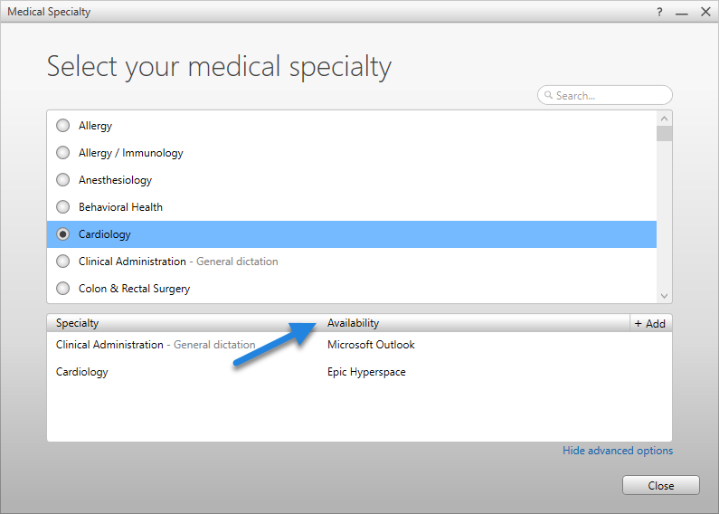Screen dimensions: 719x514
Task: Click the search magnifier icon
Action: click(x=548, y=95)
